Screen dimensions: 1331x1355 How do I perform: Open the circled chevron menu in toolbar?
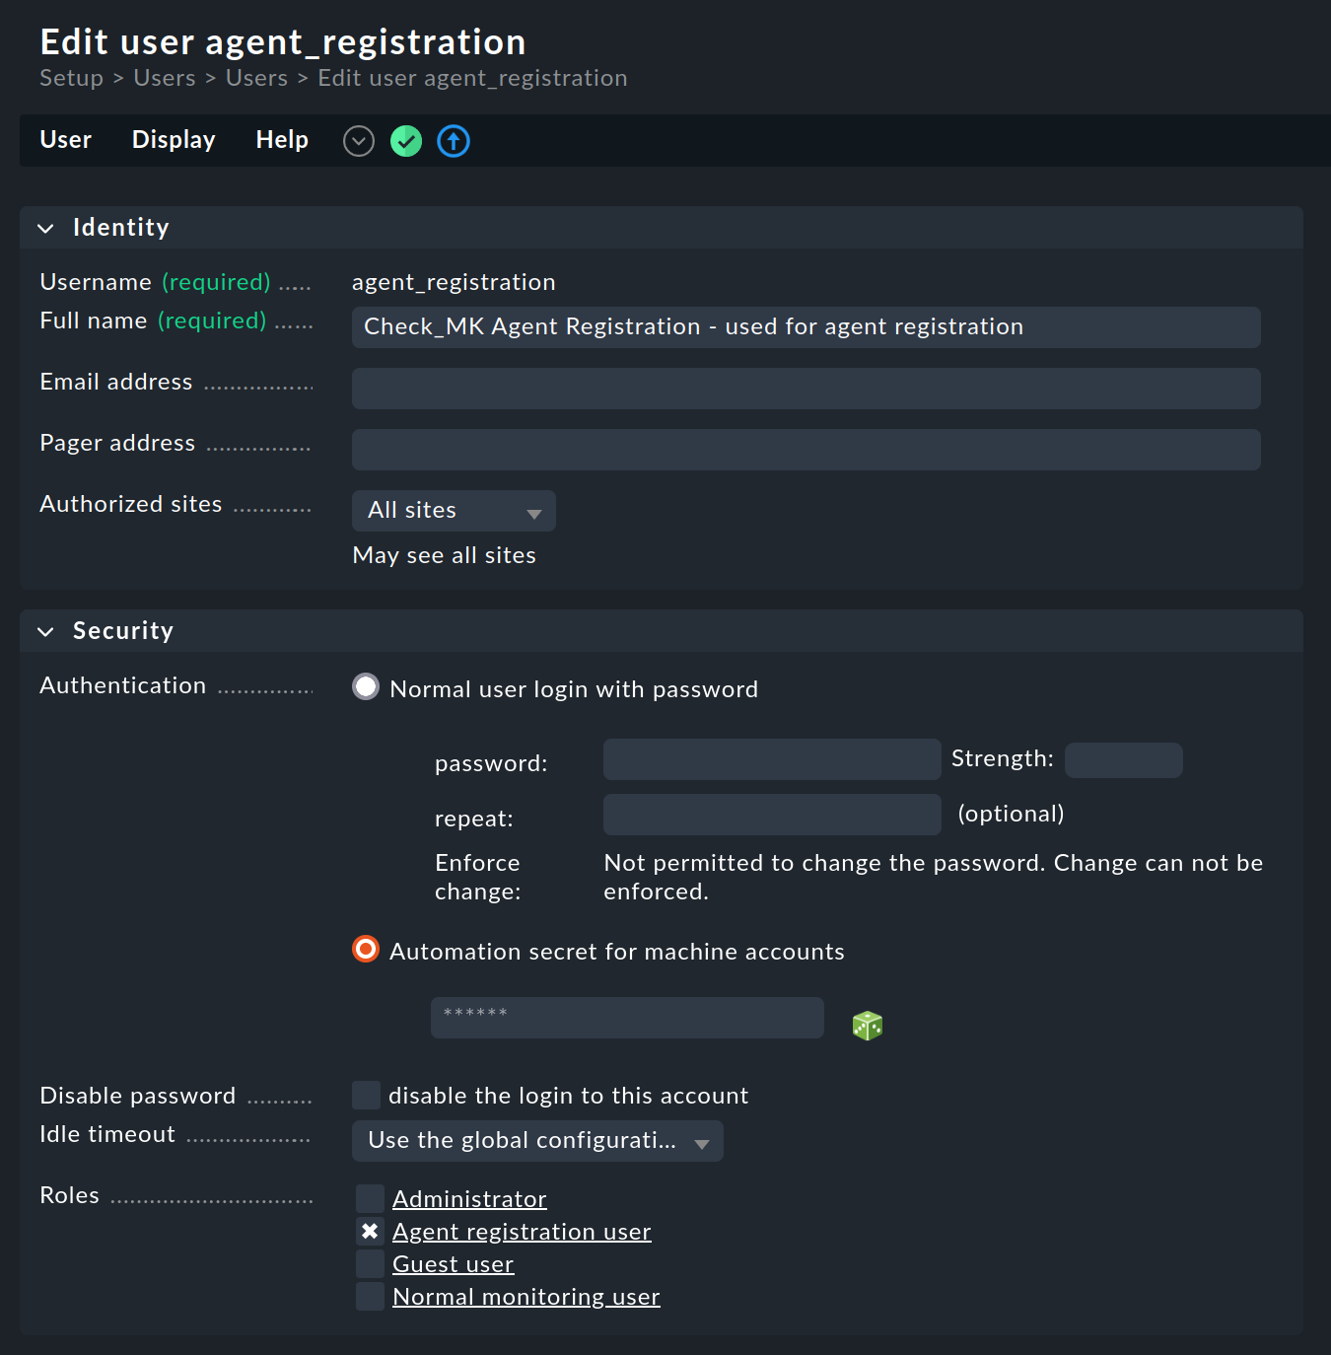pos(358,141)
